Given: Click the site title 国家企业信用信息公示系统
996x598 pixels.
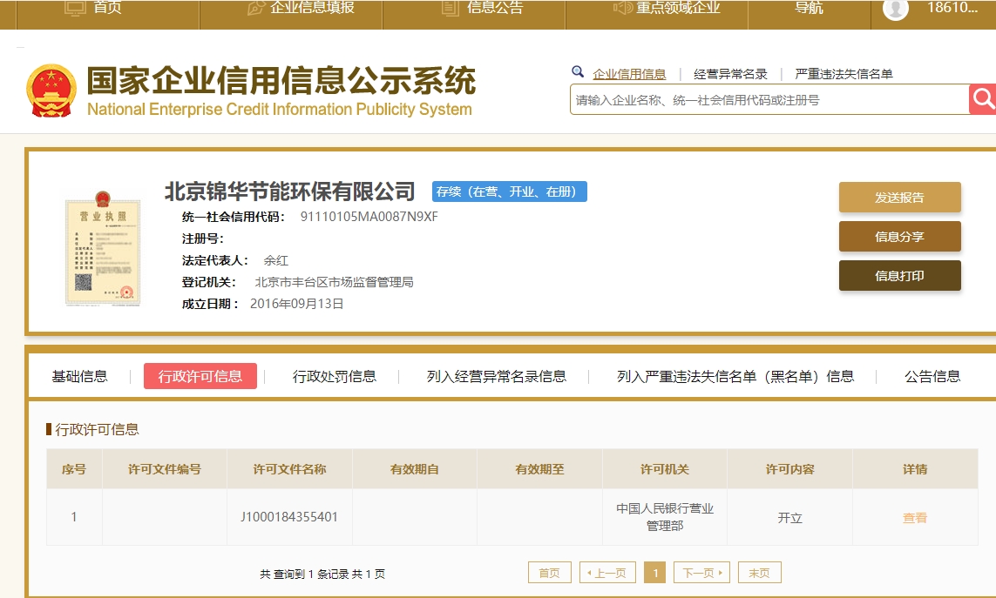Looking at the screenshot, I should 281,81.
